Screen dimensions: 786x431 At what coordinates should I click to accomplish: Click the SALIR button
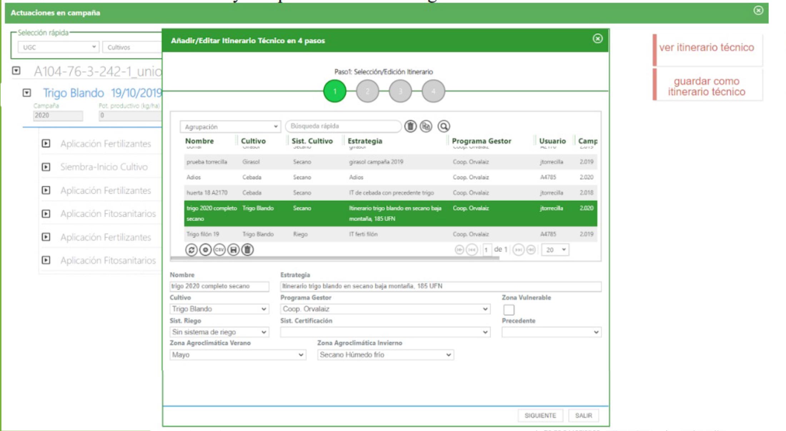tap(583, 416)
